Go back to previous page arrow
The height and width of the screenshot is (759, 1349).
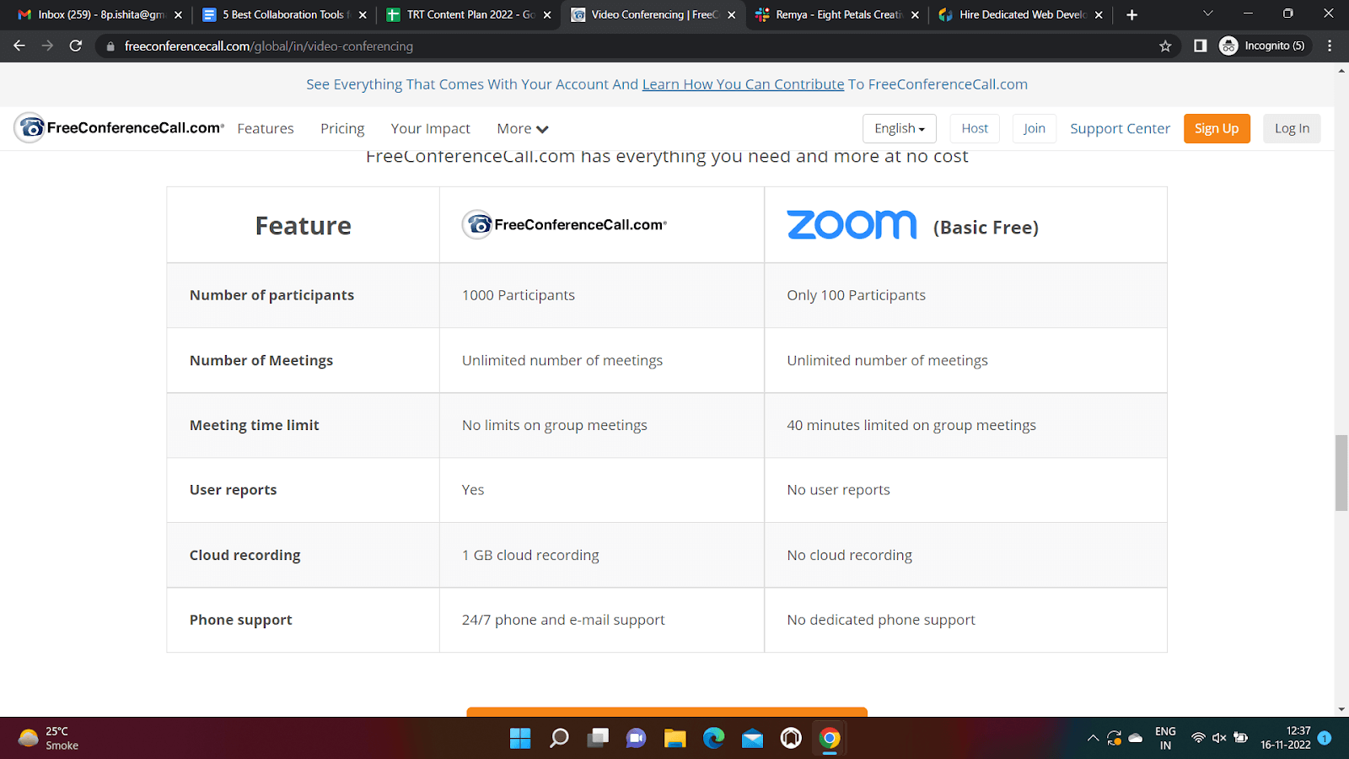coord(19,46)
